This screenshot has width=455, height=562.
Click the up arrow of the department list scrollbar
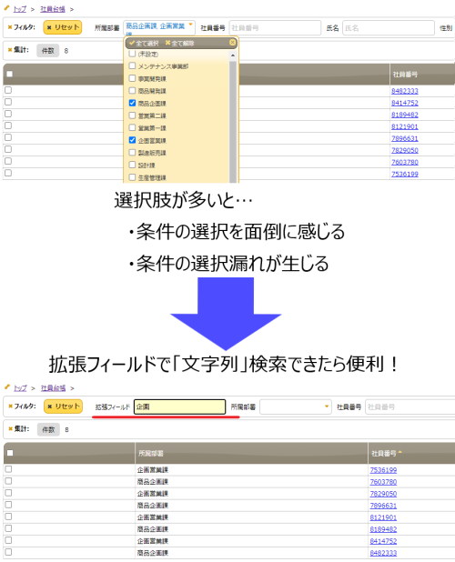coord(233,55)
